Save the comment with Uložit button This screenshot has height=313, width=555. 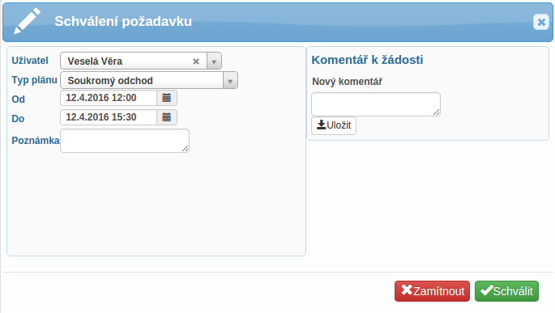pos(334,125)
